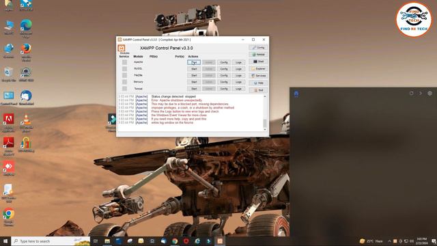Select the Mozilla Firefox desktop icon
The width and height of the screenshot is (437, 246).
pos(26,52)
